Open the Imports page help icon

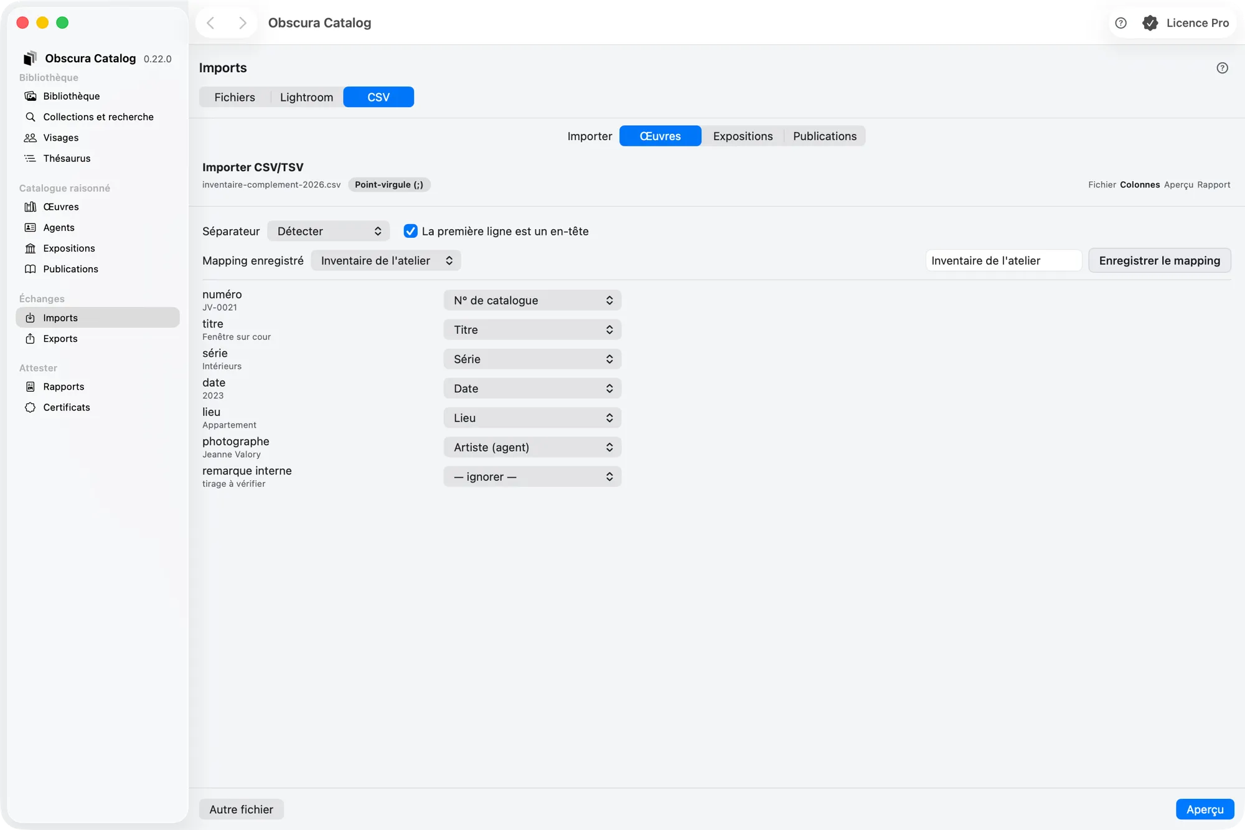click(x=1223, y=68)
